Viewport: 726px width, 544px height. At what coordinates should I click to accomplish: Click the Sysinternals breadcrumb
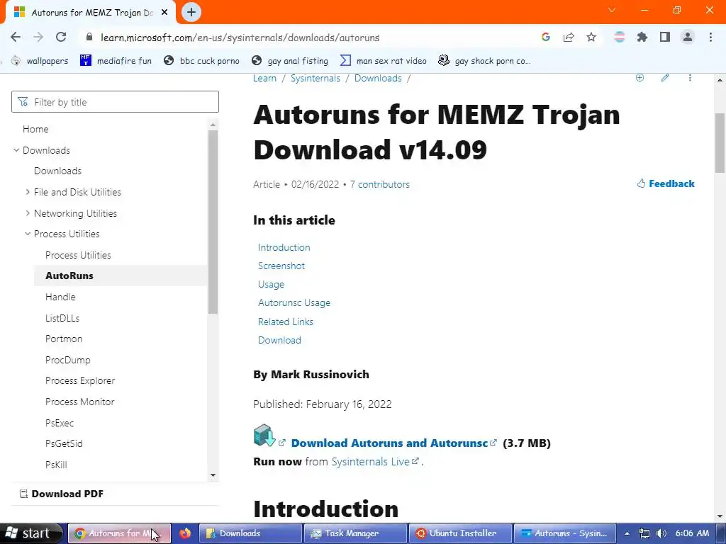315,78
